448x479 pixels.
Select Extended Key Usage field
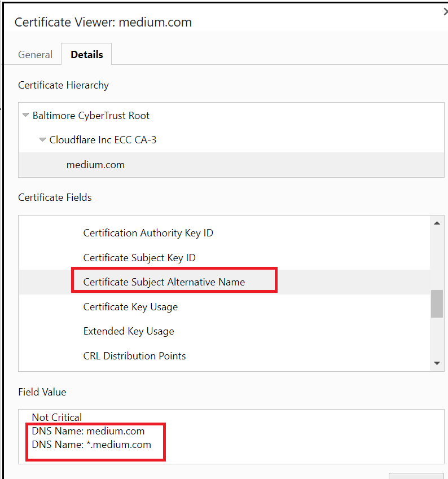(128, 331)
